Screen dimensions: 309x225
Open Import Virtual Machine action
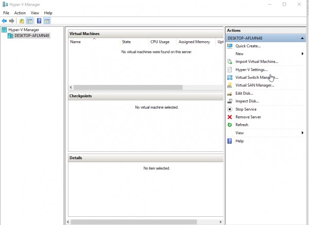257,61
